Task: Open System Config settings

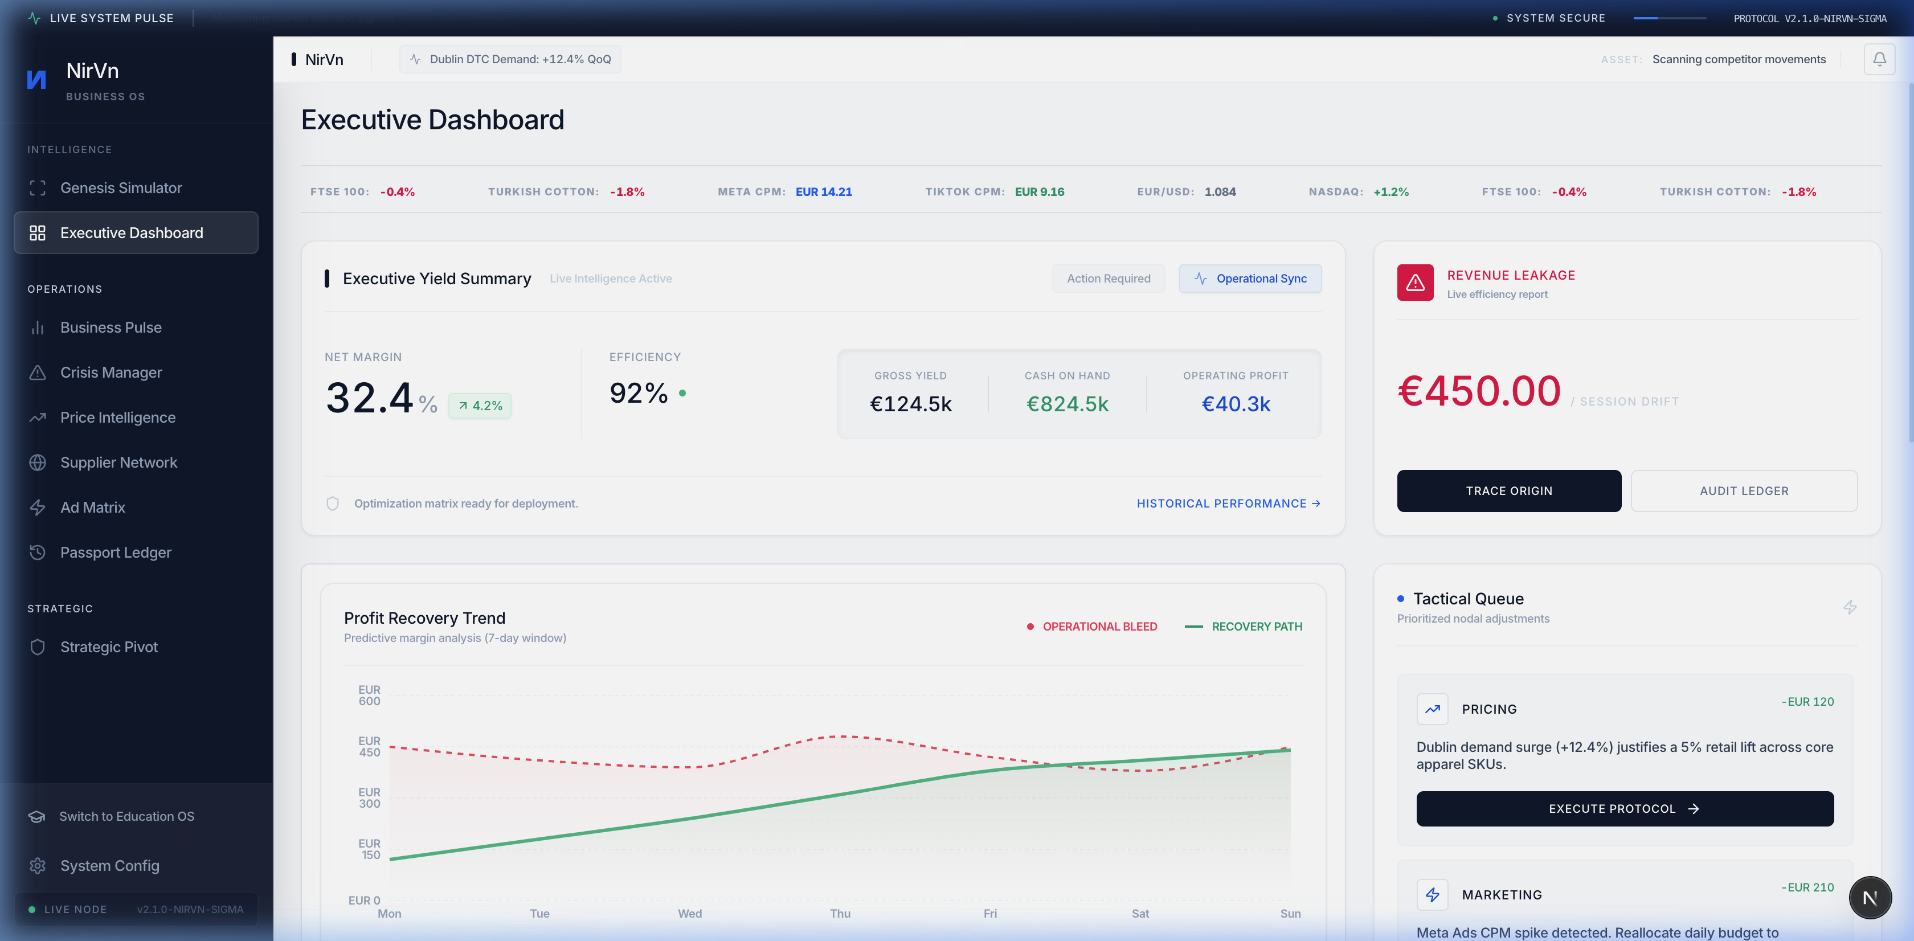Action: (x=136, y=866)
